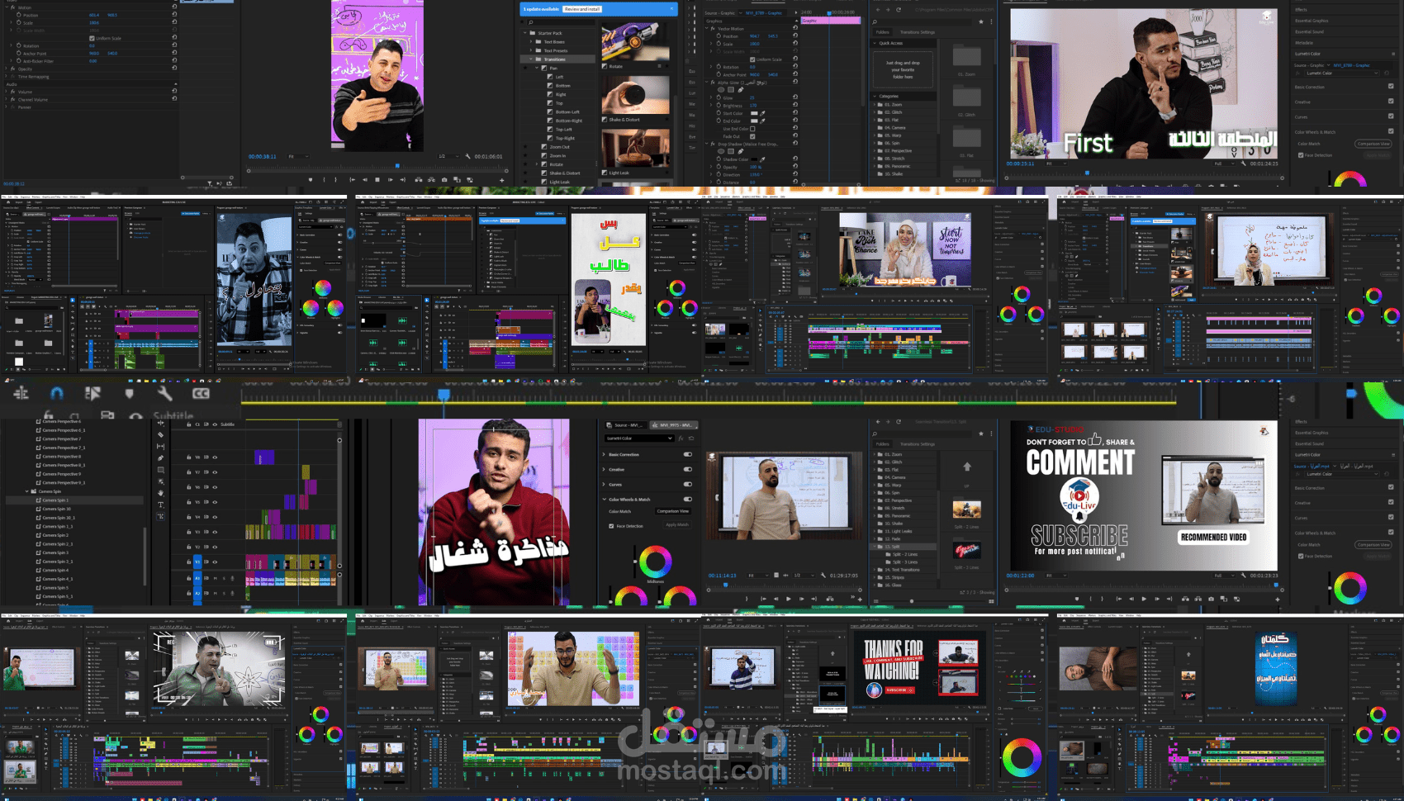This screenshot has height=801, width=1404.
Task: Mute audio track A1 with the M button
Action: pos(216,578)
